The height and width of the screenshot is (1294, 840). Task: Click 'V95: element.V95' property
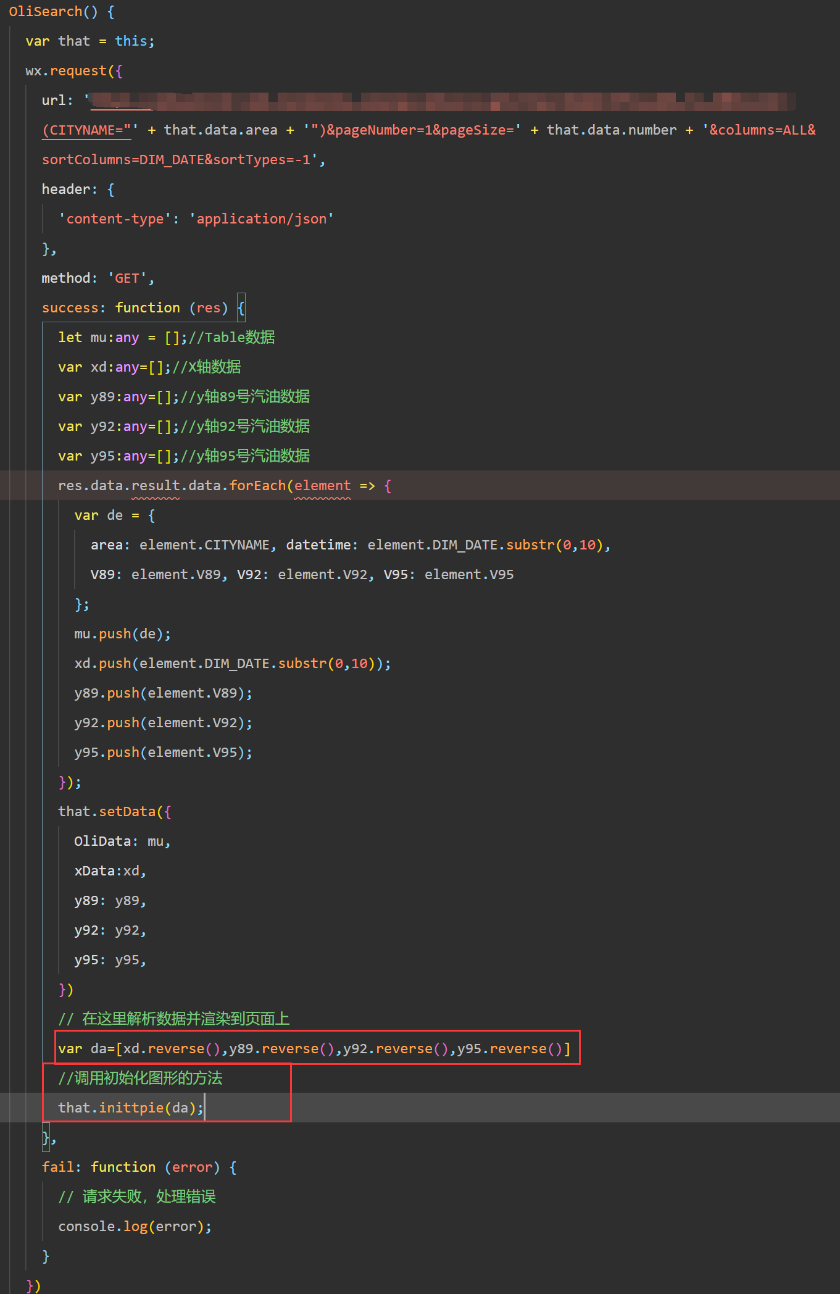[x=449, y=575]
